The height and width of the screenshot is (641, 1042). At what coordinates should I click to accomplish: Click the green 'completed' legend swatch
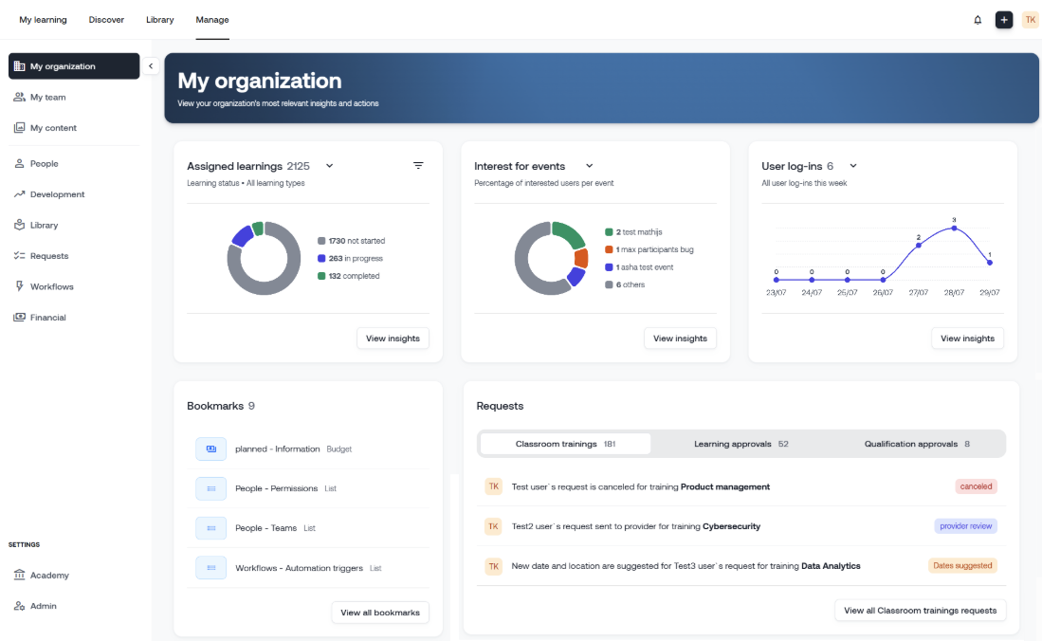click(321, 276)
